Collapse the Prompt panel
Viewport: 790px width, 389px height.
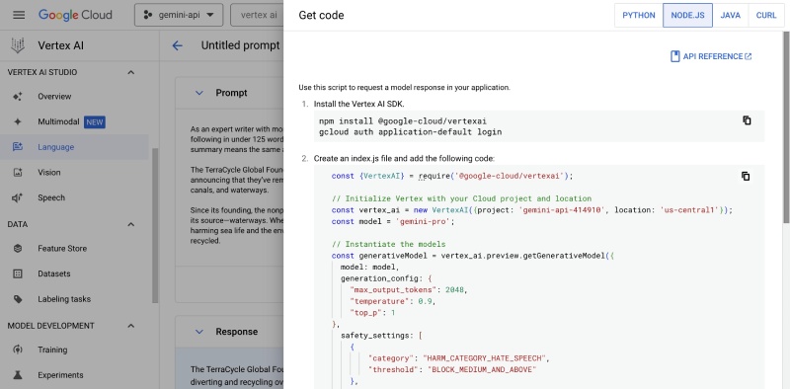click(199, 93)
